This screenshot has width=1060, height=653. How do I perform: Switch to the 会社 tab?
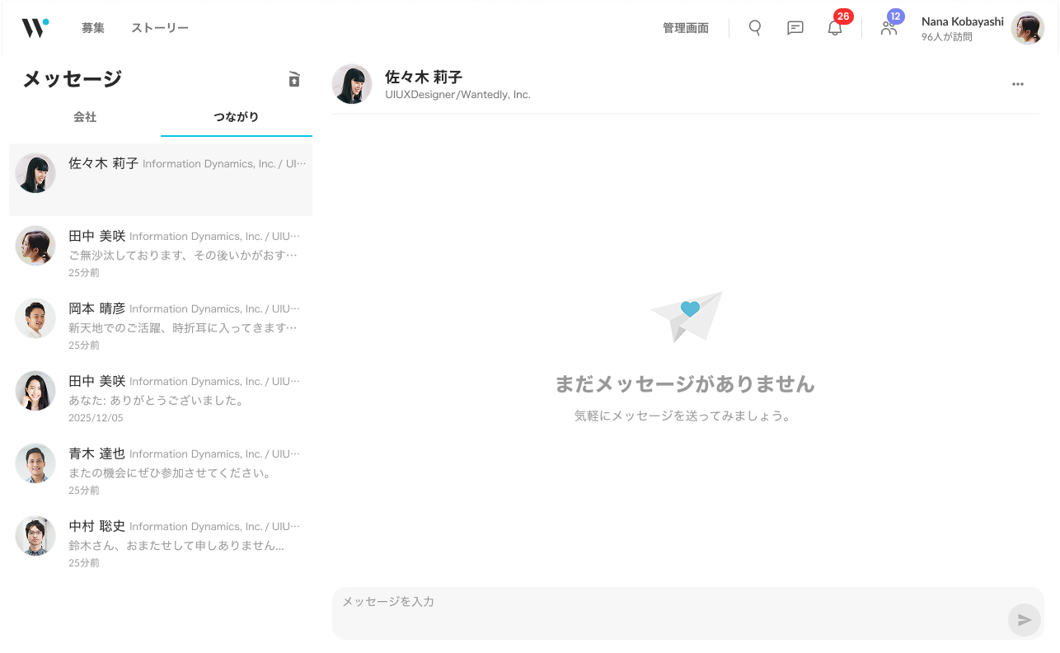85,117
